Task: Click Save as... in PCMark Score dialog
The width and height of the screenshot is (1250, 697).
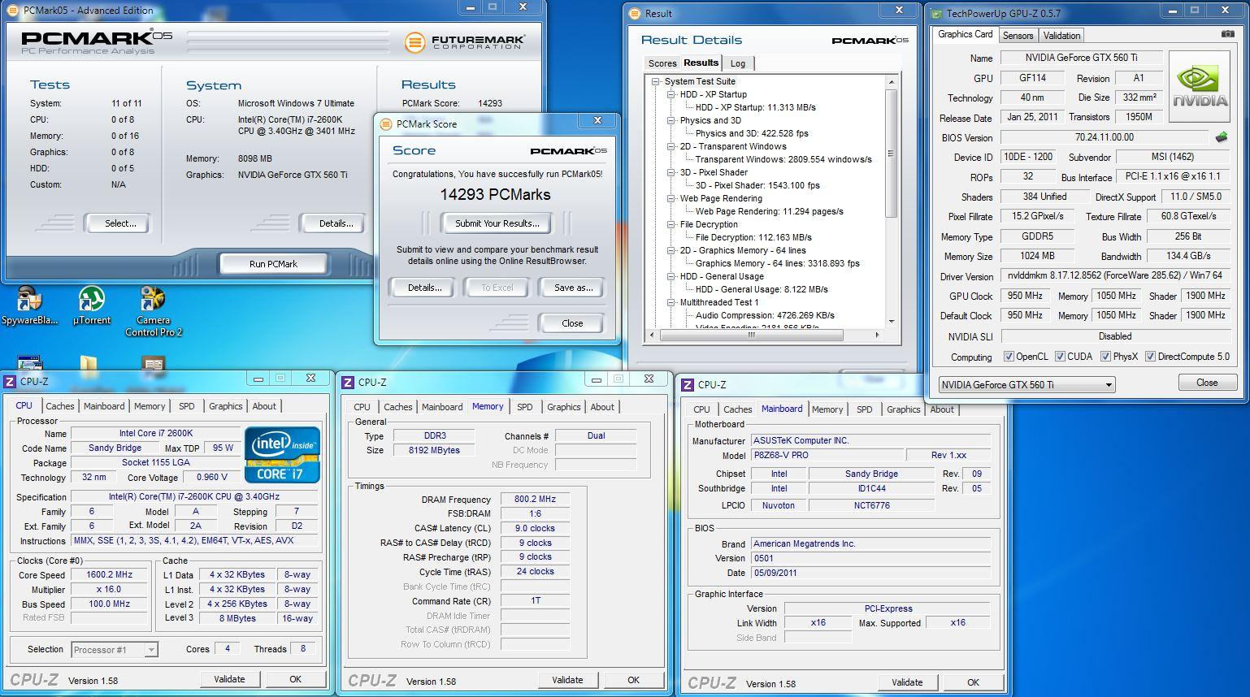Action: point(573,288)
